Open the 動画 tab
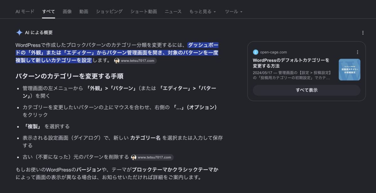The width and height of the screenshot is (376, 193). [x=84, y=12]
